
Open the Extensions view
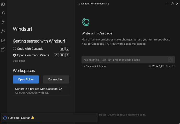(x=3, y=49)
